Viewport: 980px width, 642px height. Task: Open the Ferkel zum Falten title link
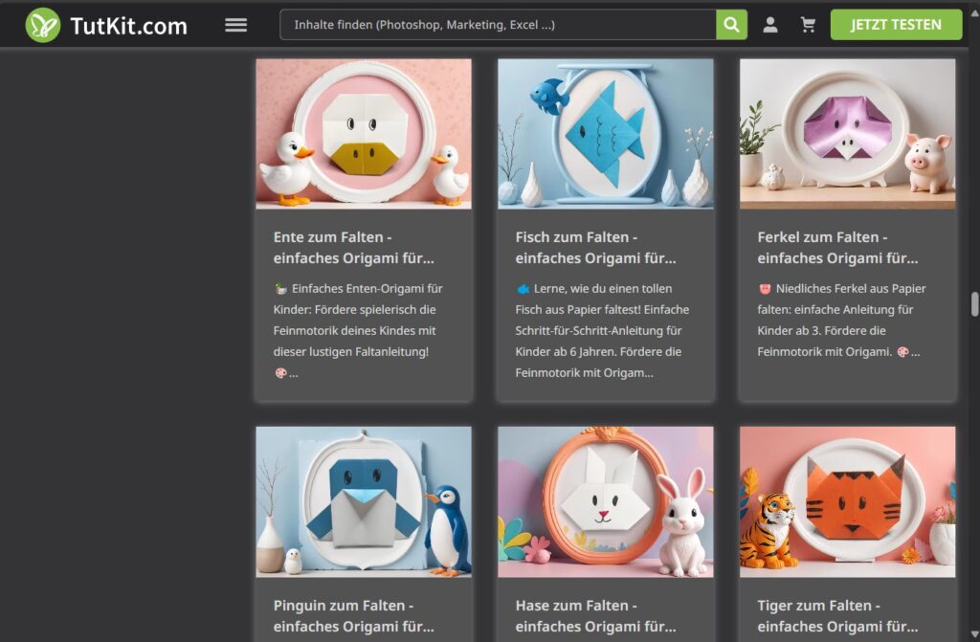837,248
